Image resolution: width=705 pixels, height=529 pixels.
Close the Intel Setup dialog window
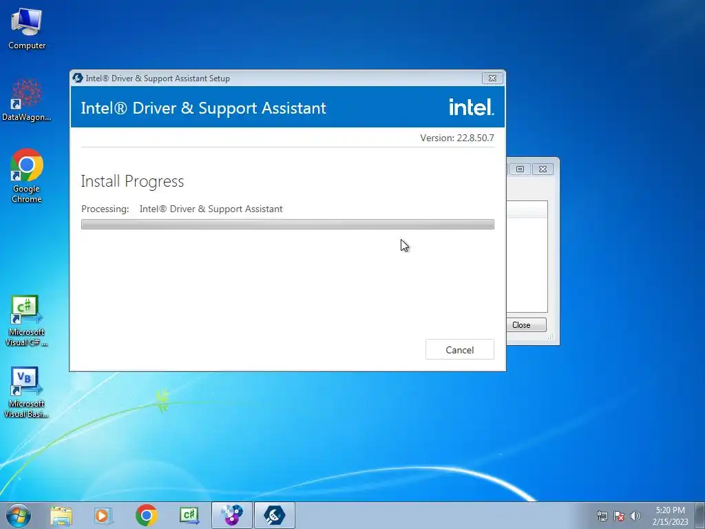[x=492, y=78]
